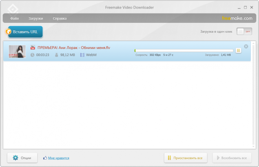Open the Файл menu
Screen dimensions: 259x167
coord(14,18)
